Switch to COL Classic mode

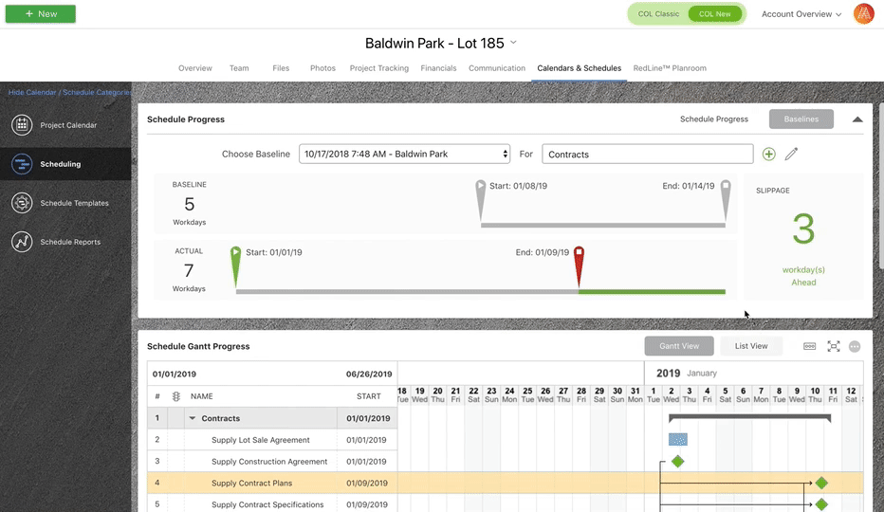point(658,14)
